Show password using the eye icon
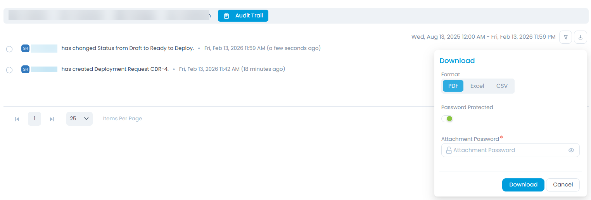The image size is (591, 200). coord(571,150)
